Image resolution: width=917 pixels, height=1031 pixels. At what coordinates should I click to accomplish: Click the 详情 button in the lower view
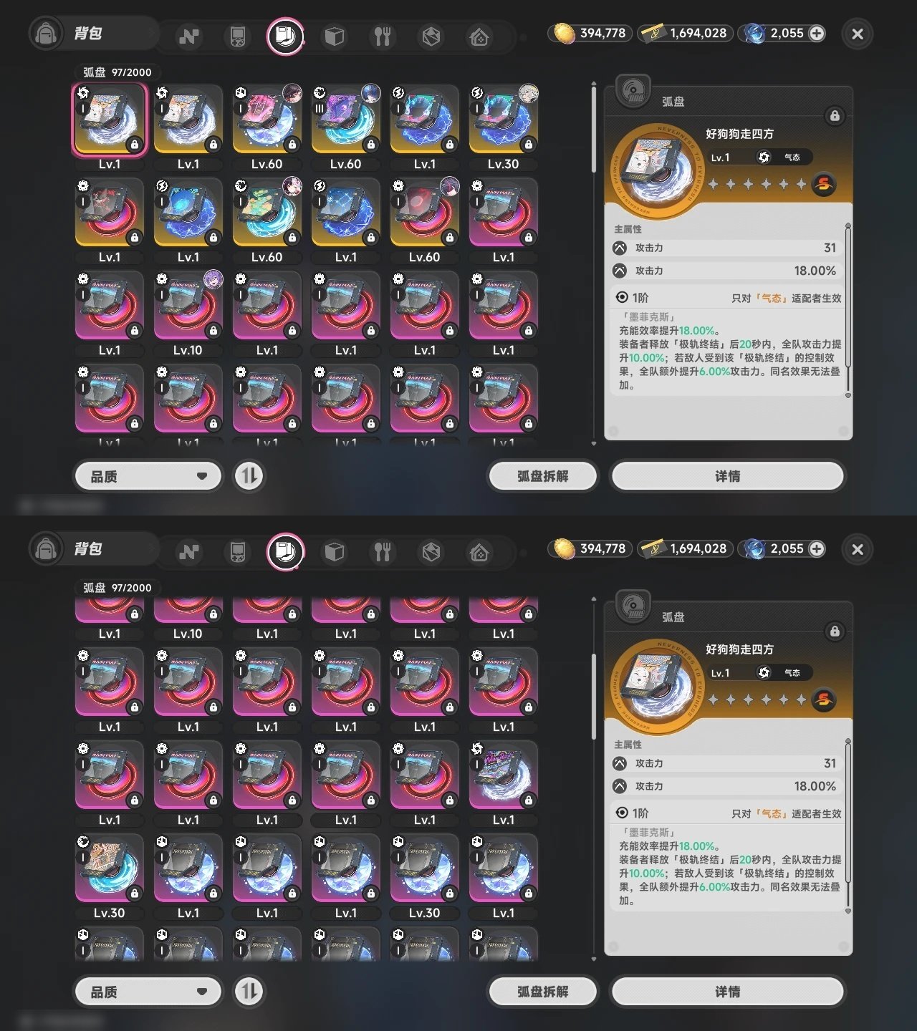(727, 992)
